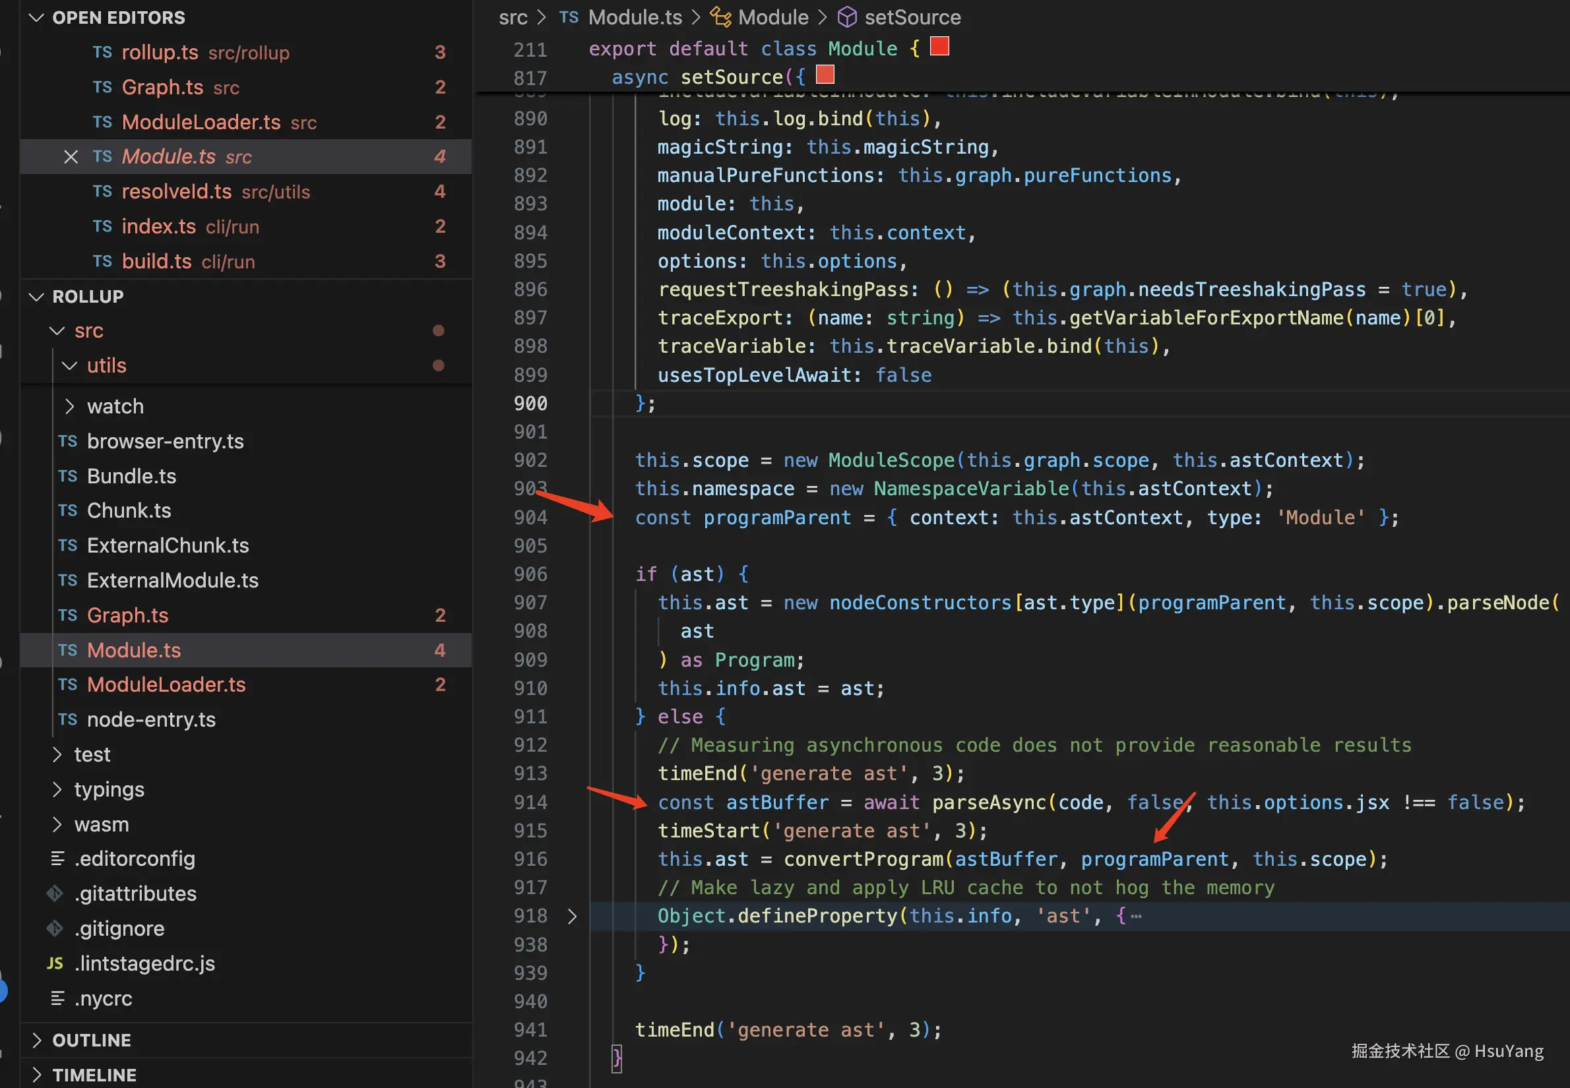Collapse the OPEN EDITORS section
This screenshot has width=1570, height=1088.
coord(37,17)
